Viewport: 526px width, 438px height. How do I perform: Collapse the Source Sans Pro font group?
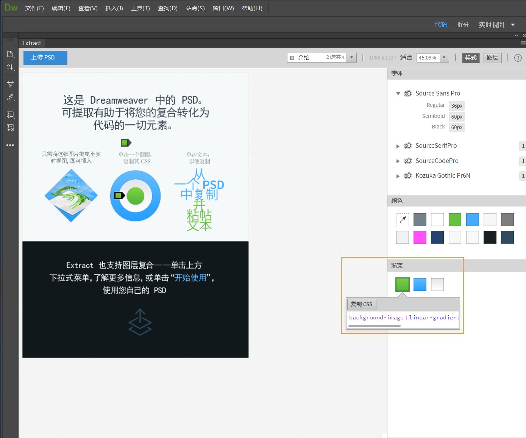398,93
